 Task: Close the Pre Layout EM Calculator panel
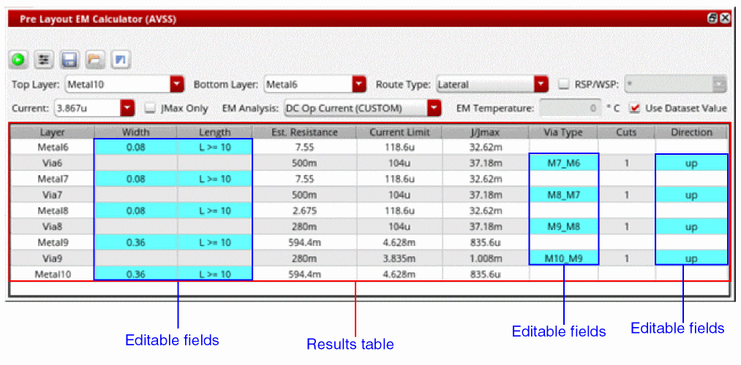724,18
